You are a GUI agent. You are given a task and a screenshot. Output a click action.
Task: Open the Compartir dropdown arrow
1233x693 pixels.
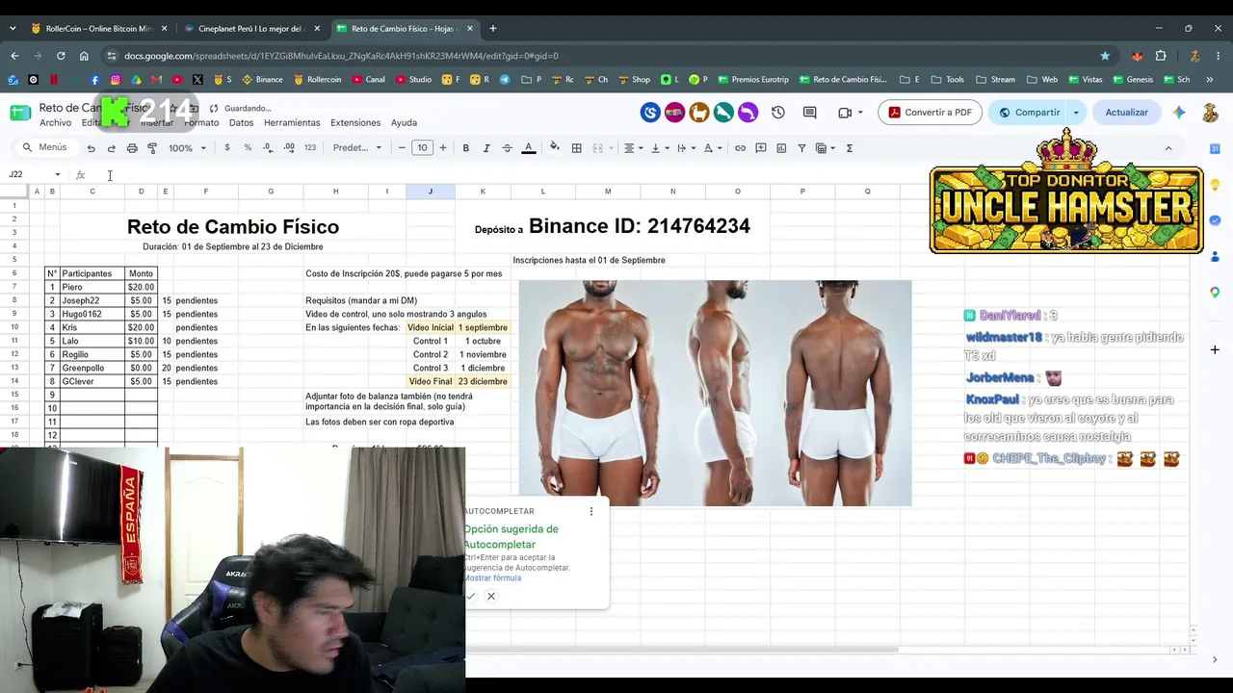[1076, 113]
